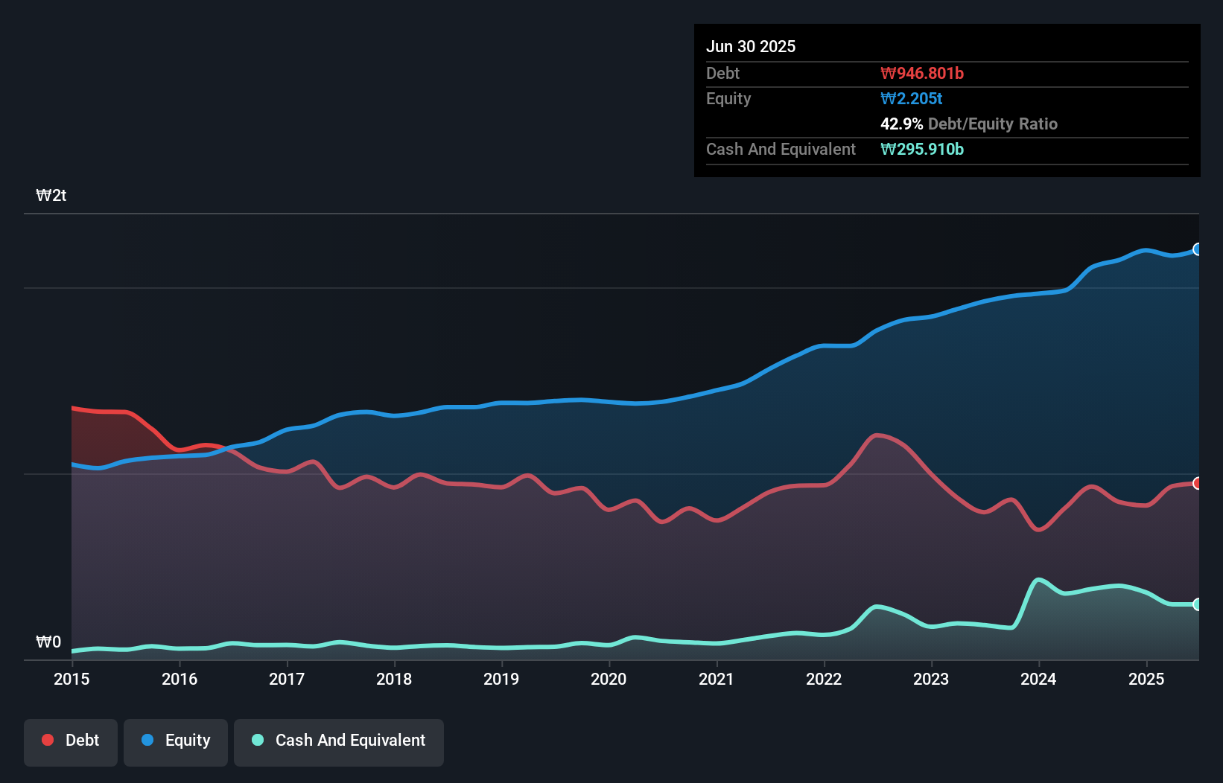Click the ₩0 y-axis label
The image size is (1223, 783).
point(48,642)
